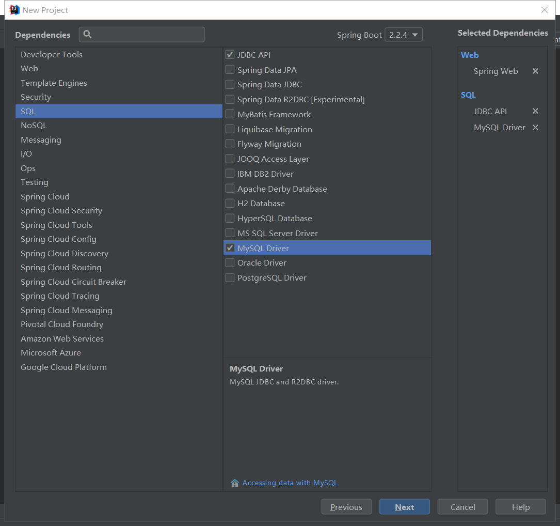Viewport: 560px width, 526px height.
Task: Open Spring Cloud Config category
Action: pyautogui.click(x=119, y=239)
